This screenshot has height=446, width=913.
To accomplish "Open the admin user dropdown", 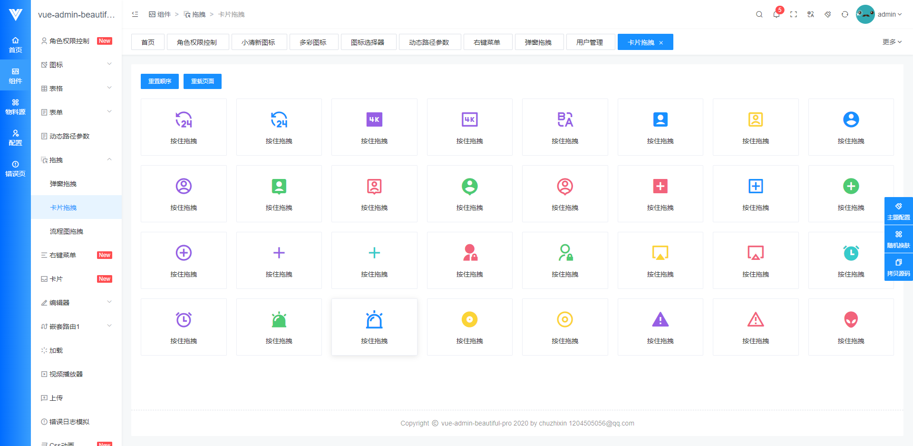I will [879, 14].
